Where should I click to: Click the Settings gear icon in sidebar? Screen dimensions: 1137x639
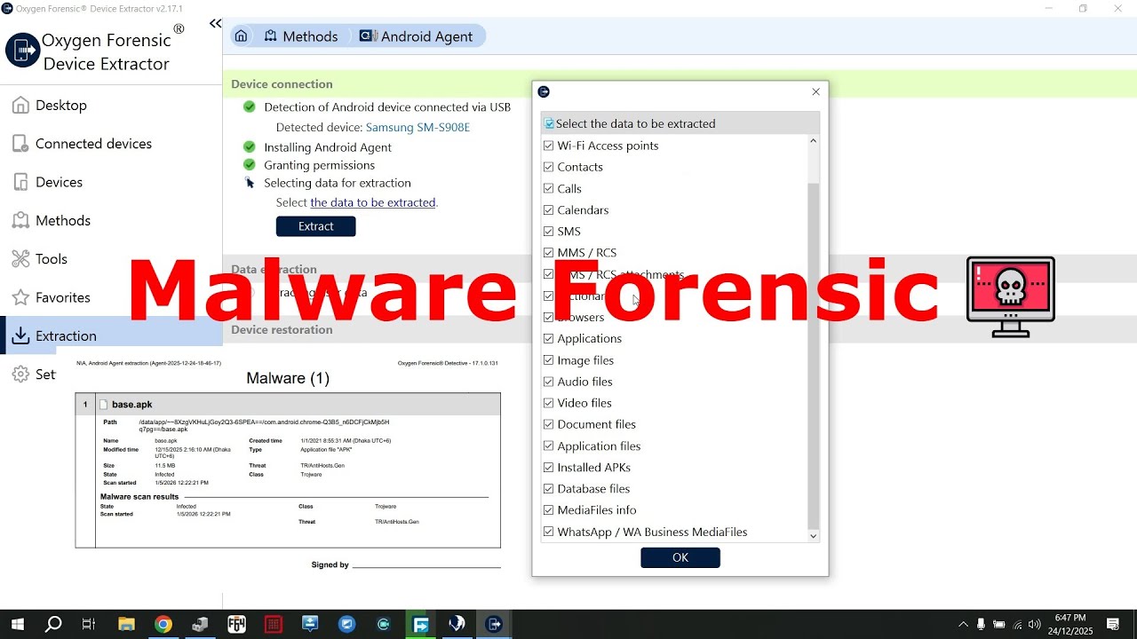click(x=20, y=375)
